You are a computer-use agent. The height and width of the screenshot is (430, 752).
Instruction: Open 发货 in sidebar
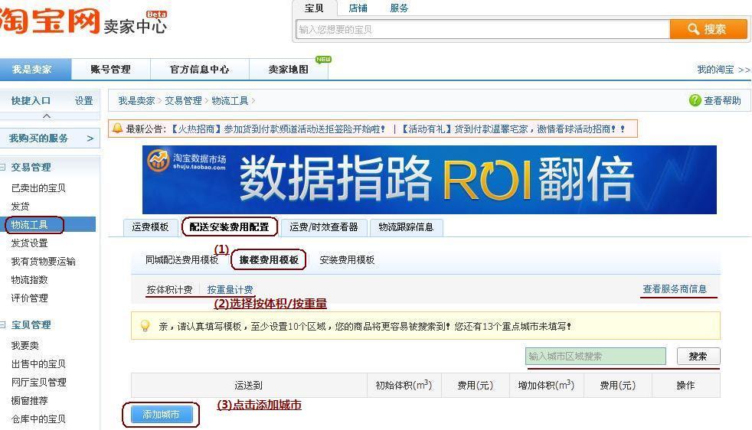tap(20, 206)
